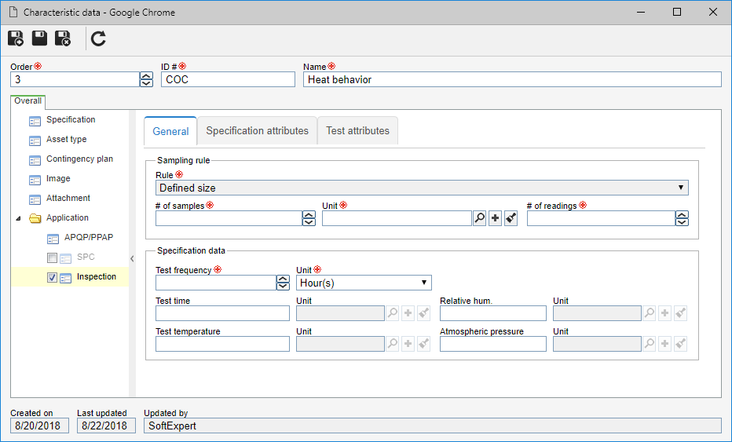The width and height of the screenshot is (732, 442).
Task: Click the Asset type item icon
Action: coord(35,141)
